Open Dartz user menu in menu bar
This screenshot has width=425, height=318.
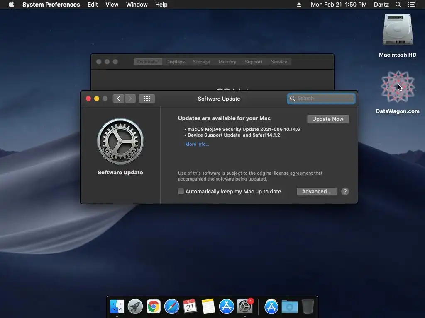pyautogui.click(x=381, y=5)
